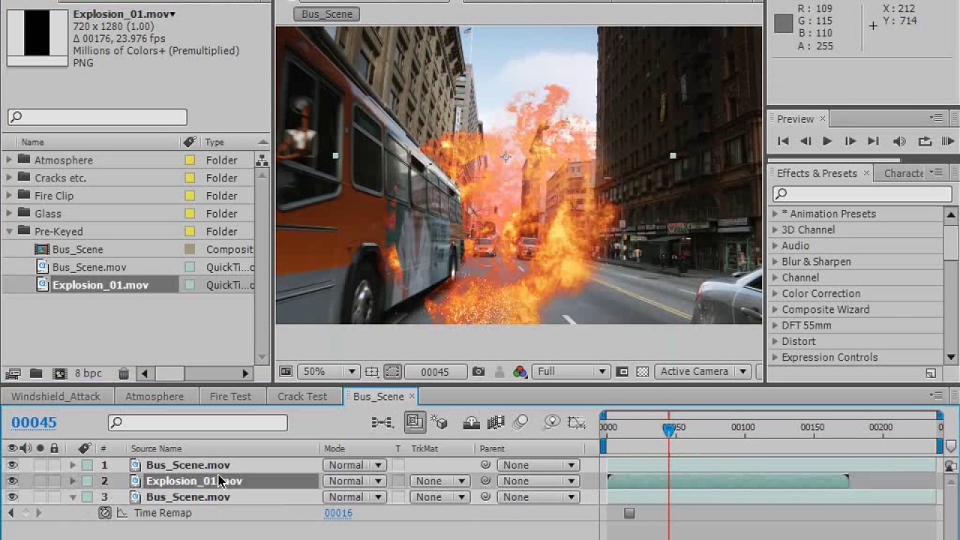This screenshot has height=540, width=960.
Task: Click the hide shy layers icon
Action: (x=471, y=423)
